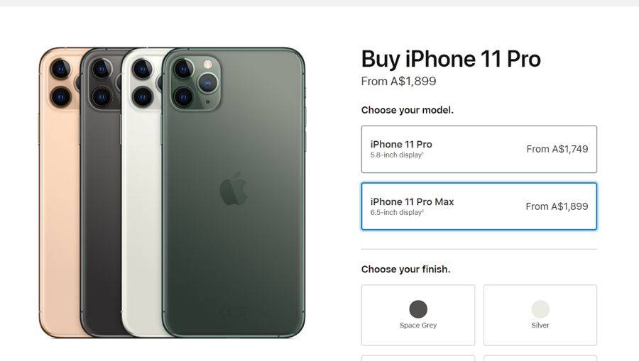Viewport: 639px width, 361px height.
Task: Click the 'From A$1,749' price text
Action: click(557, 149)
